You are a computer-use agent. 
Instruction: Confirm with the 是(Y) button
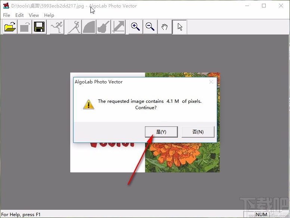[x=161, y=132]
